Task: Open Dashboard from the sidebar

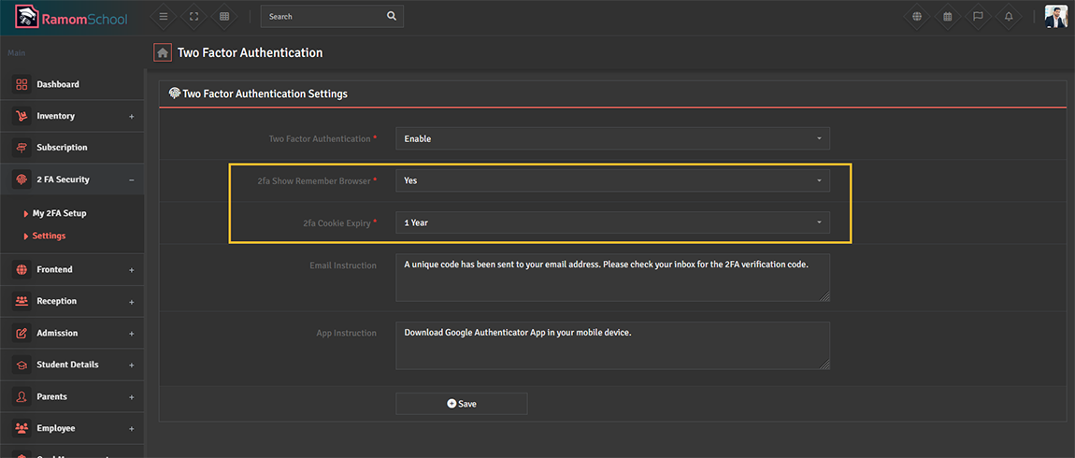Action: click(x=58, y=84)
